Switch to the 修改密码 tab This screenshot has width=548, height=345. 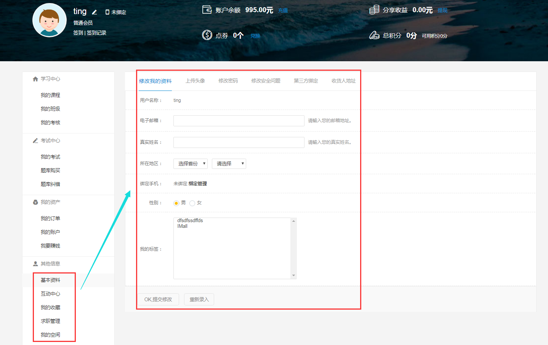pyautogui.click(x=228, y=81)
